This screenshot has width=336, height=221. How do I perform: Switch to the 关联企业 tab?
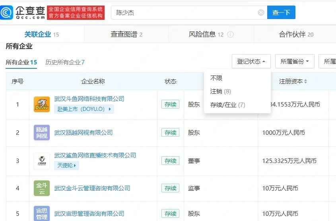42,34
